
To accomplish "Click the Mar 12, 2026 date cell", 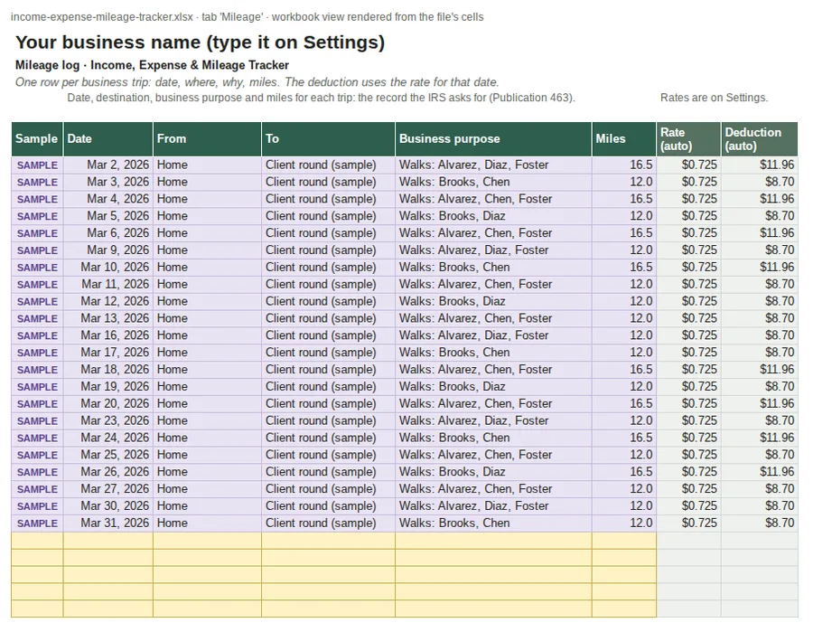I will click(x=107, y=301).
